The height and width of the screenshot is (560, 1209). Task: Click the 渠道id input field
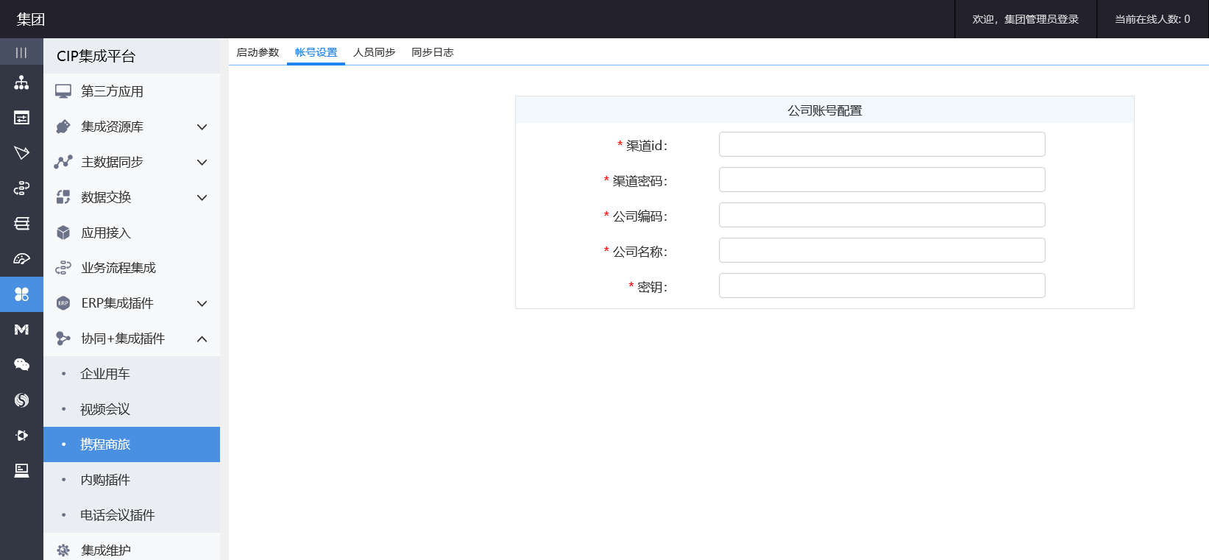(x=882, y=144)
